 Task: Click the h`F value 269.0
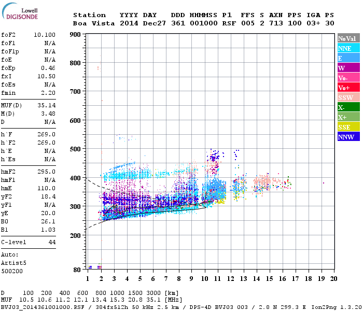coord(46,134)
